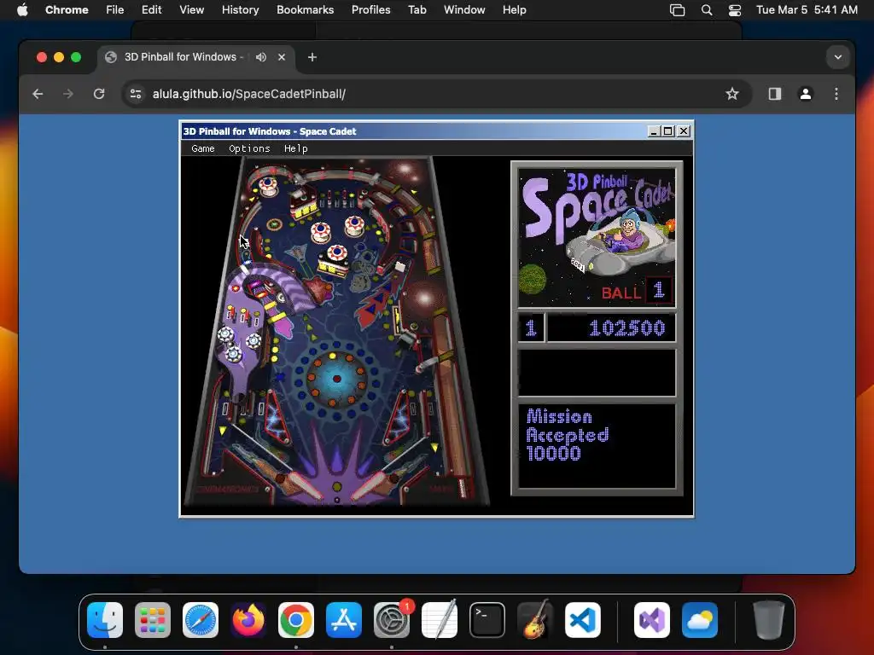Open the App Store from the dock
Viewport: 874px width, 655px height.
(344, 620)
